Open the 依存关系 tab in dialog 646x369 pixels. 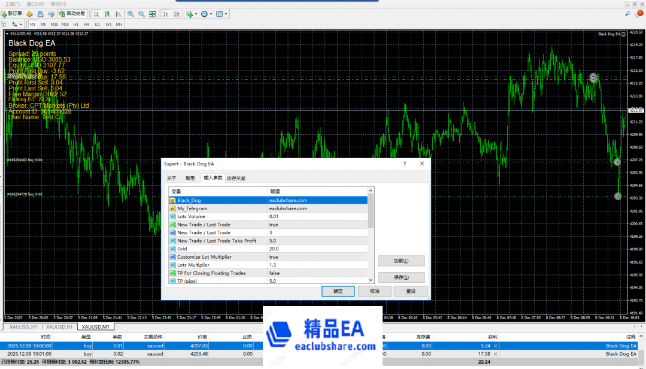(x=236, y=178)
